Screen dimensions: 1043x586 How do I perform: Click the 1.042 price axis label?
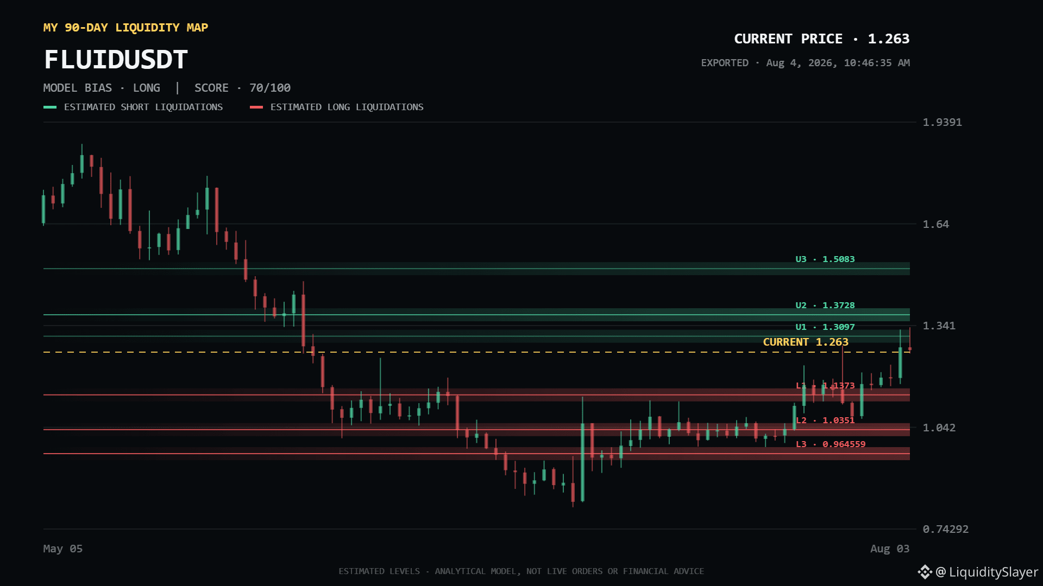939,428
